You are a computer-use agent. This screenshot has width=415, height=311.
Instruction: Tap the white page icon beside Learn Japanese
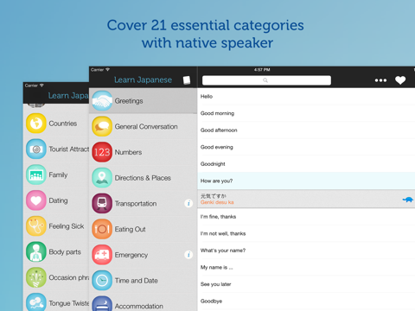point(187,80)
